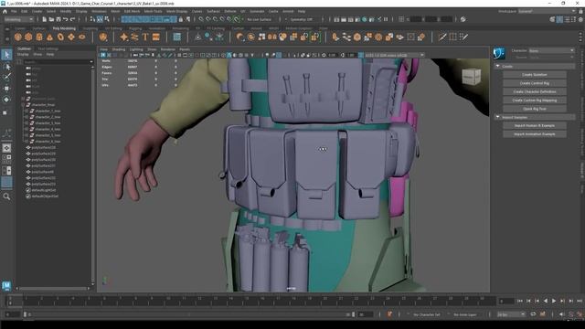585x329 pixels.
Task: Click the Redo arrow icon
Action: pos(72,19)
